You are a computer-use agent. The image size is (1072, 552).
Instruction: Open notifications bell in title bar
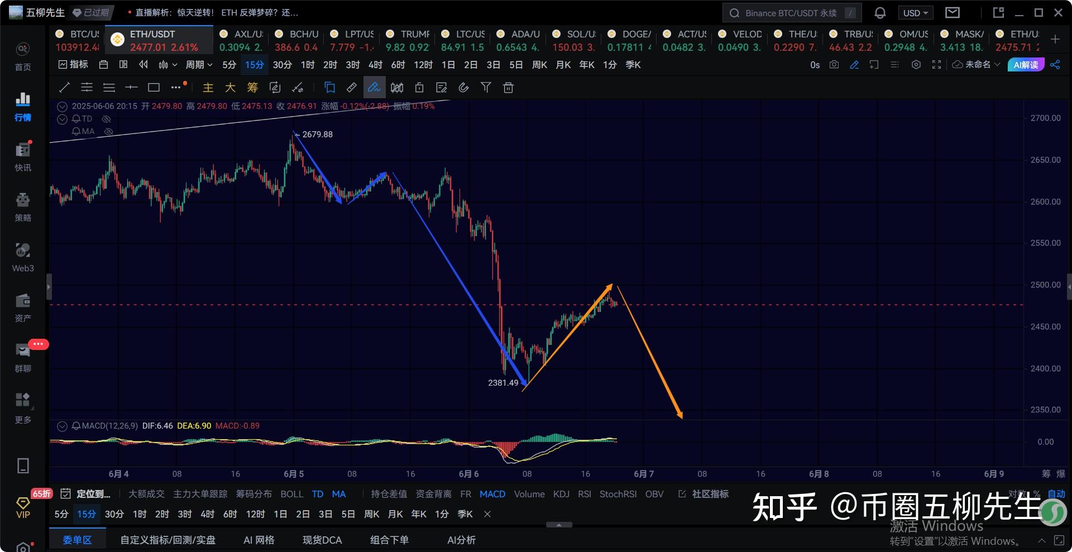(x=880, y=13)
